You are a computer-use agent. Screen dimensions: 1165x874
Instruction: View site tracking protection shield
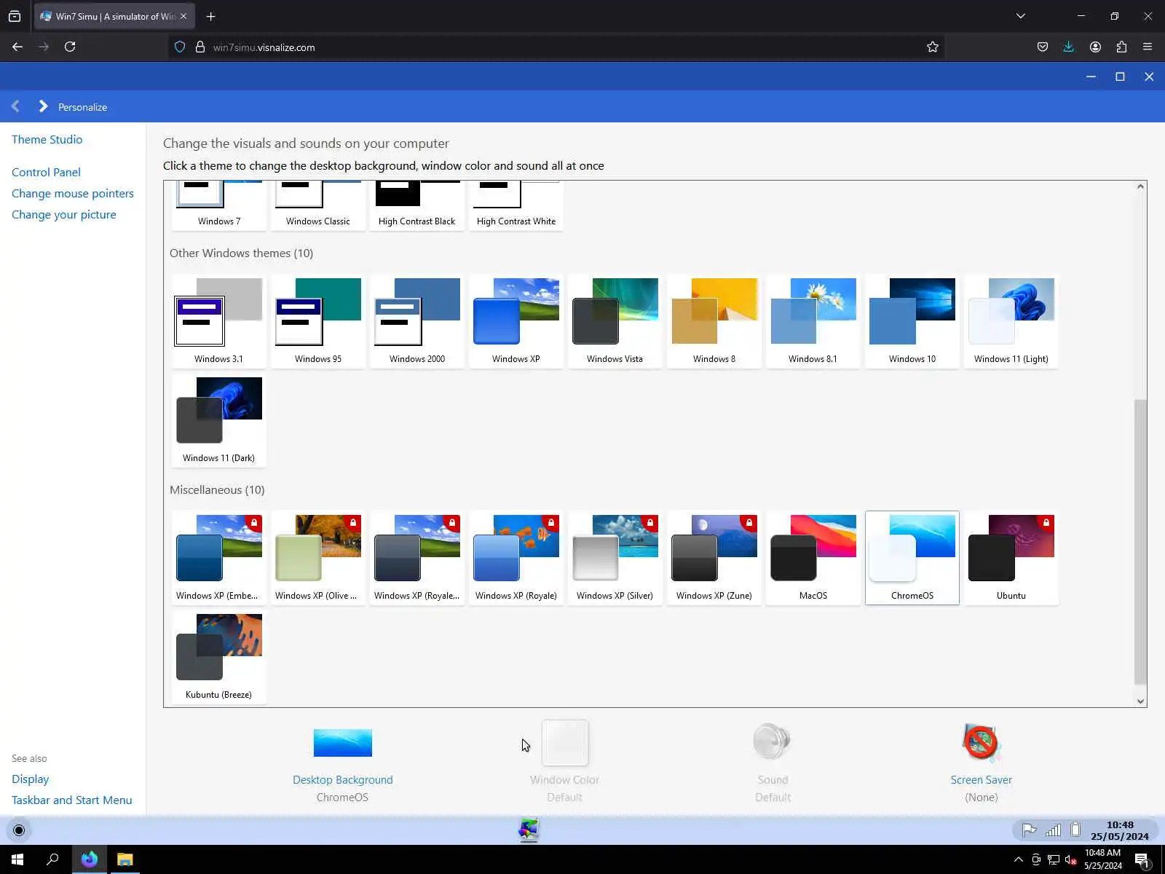(180, 47)
